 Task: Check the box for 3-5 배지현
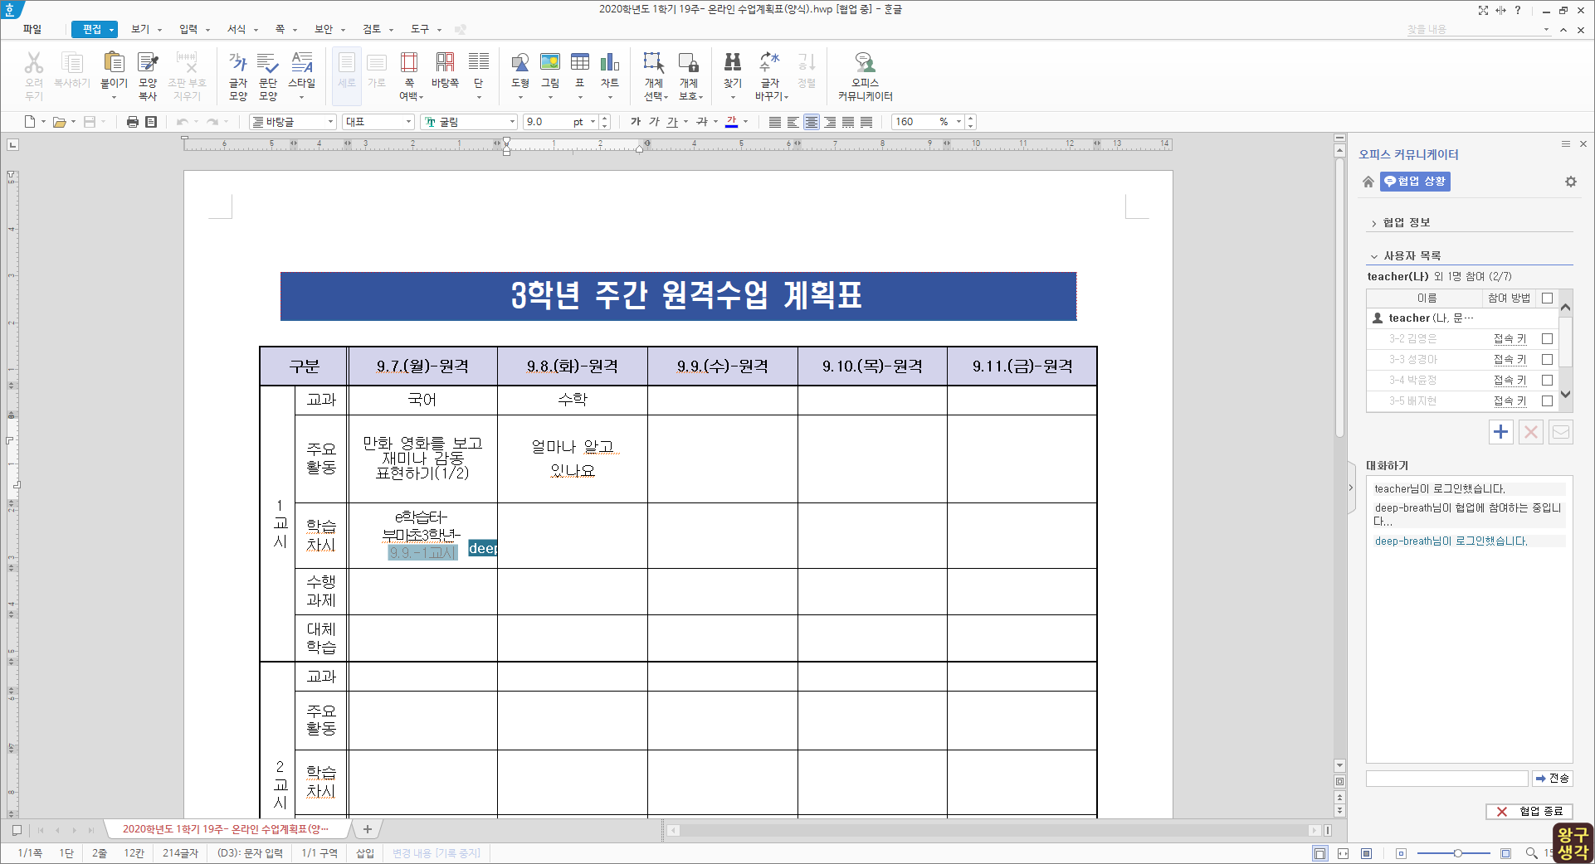click(1547, 400)
